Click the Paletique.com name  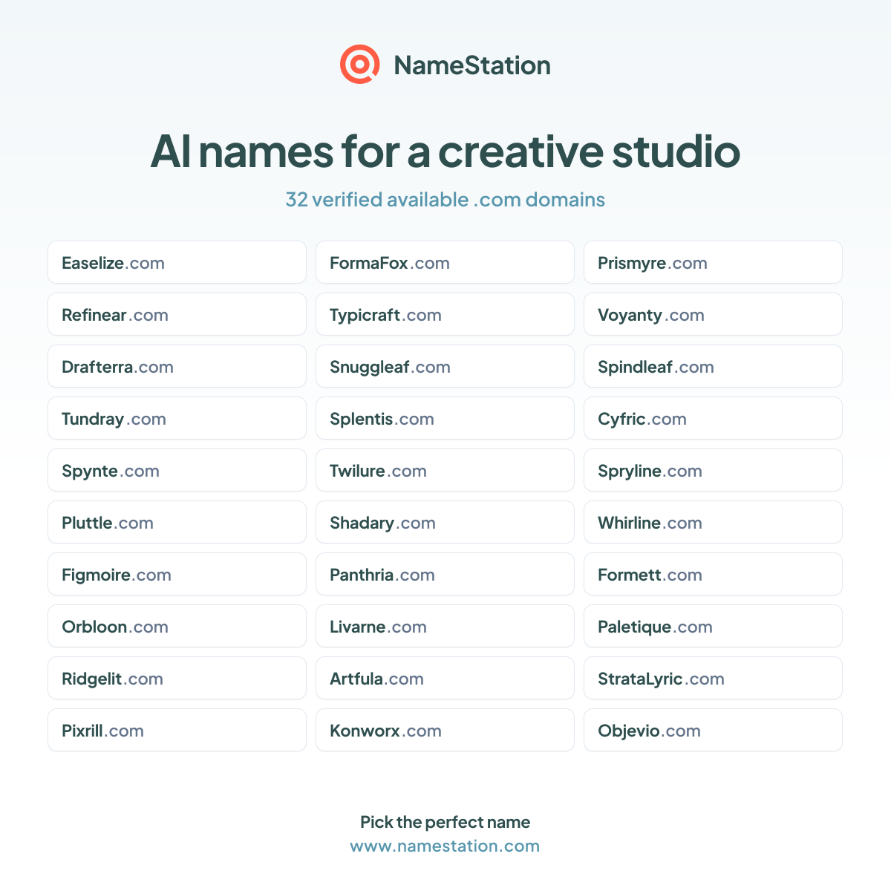713,626
